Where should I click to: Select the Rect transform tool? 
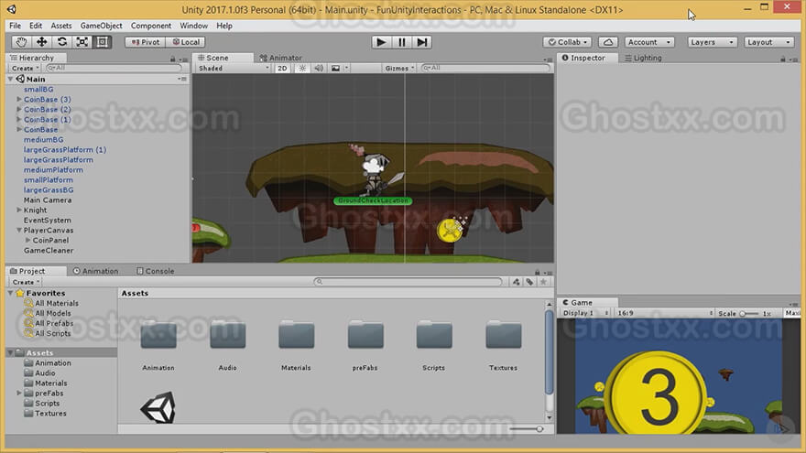[103, 42]
